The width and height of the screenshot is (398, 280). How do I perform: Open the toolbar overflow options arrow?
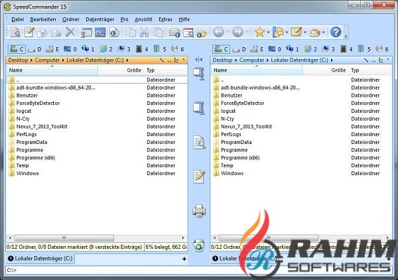(346, 36)
